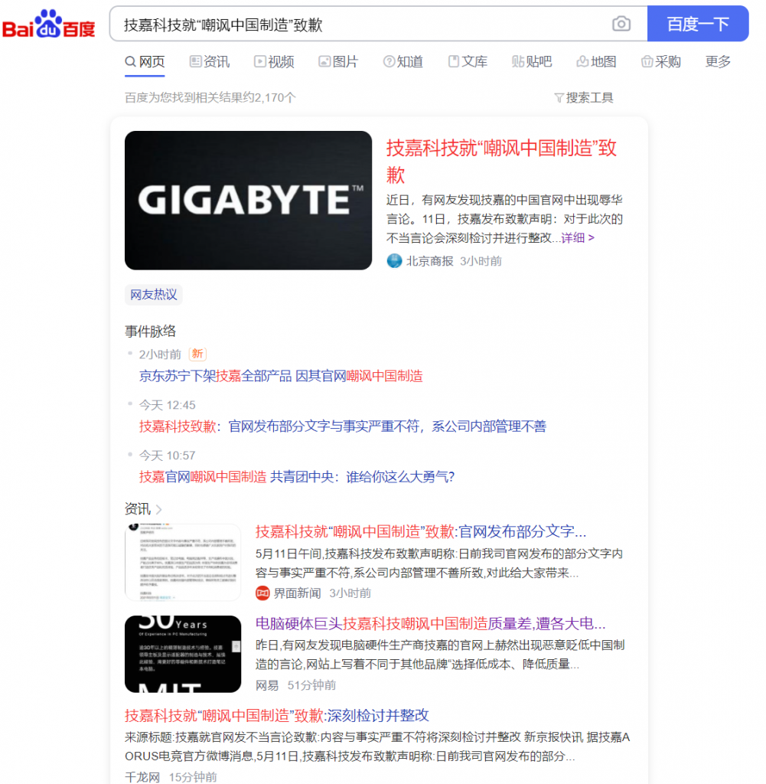Expand the 更多 more categories menu
The height and width of the screenshot is (784, 766).
(718, 62)
